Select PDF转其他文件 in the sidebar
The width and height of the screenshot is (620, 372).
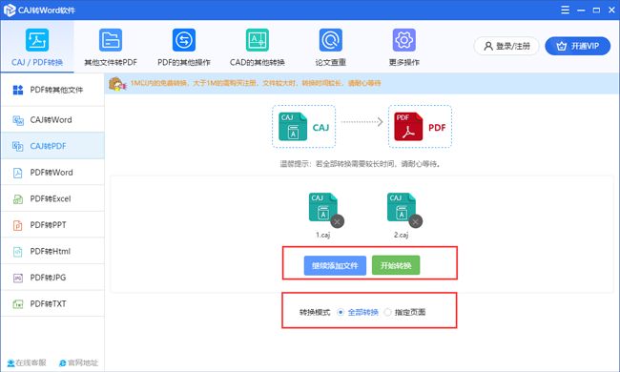[x=52, y=90]
